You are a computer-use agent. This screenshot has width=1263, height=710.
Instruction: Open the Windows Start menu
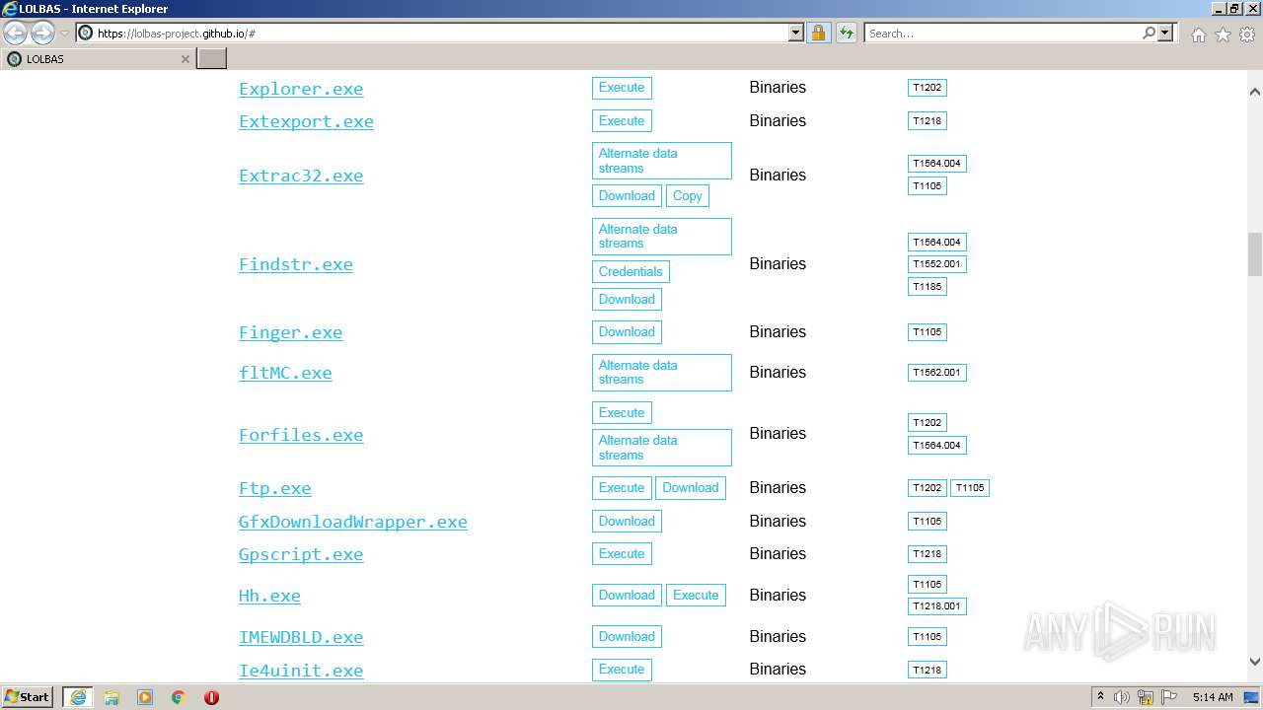pyautogui.click(x=28, y=697)
